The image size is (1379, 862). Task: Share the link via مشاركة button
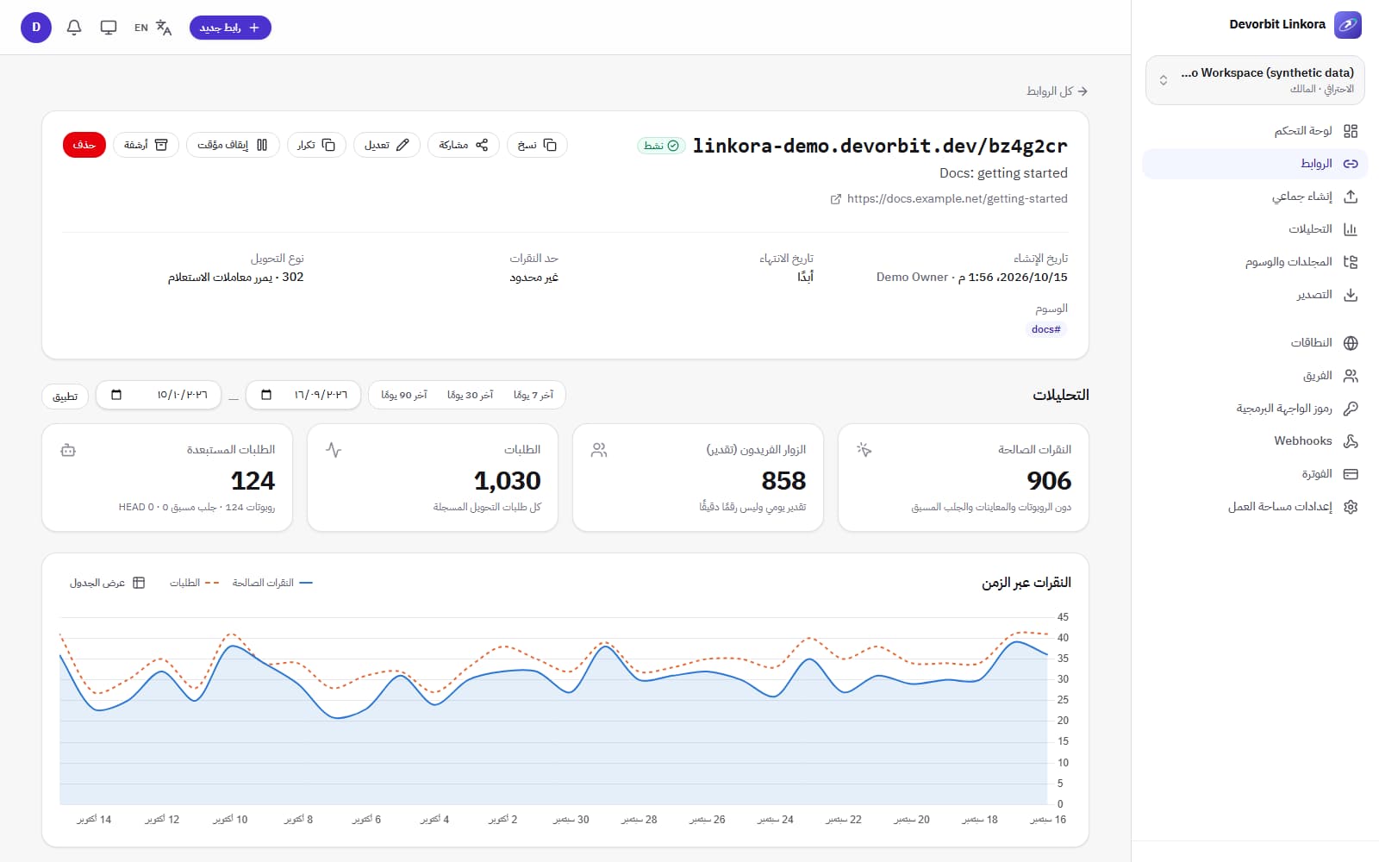tap(463, 145)
